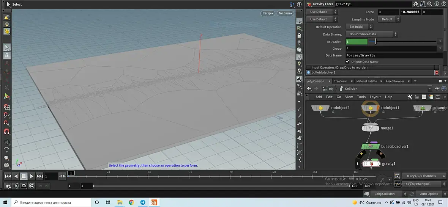
Task: Click the Houdini icon in Windows taskbar
Action: (154, 202)
